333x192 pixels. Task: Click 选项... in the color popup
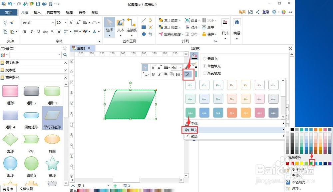[x=296, y=189]
